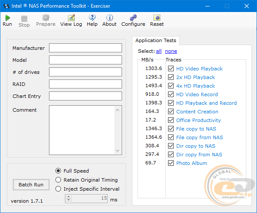Image resolution: width=257 pixels, height=213 pixels.
Task: Click the Prepare gear icon
Action: [x=46, y=18]
